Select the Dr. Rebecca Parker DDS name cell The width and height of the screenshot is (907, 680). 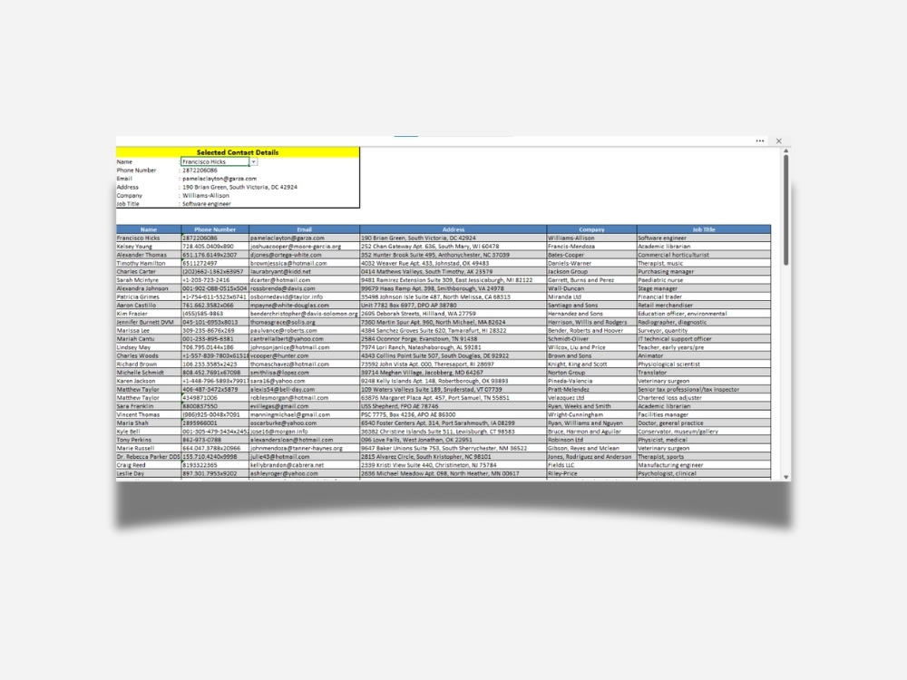click(149, 457)
